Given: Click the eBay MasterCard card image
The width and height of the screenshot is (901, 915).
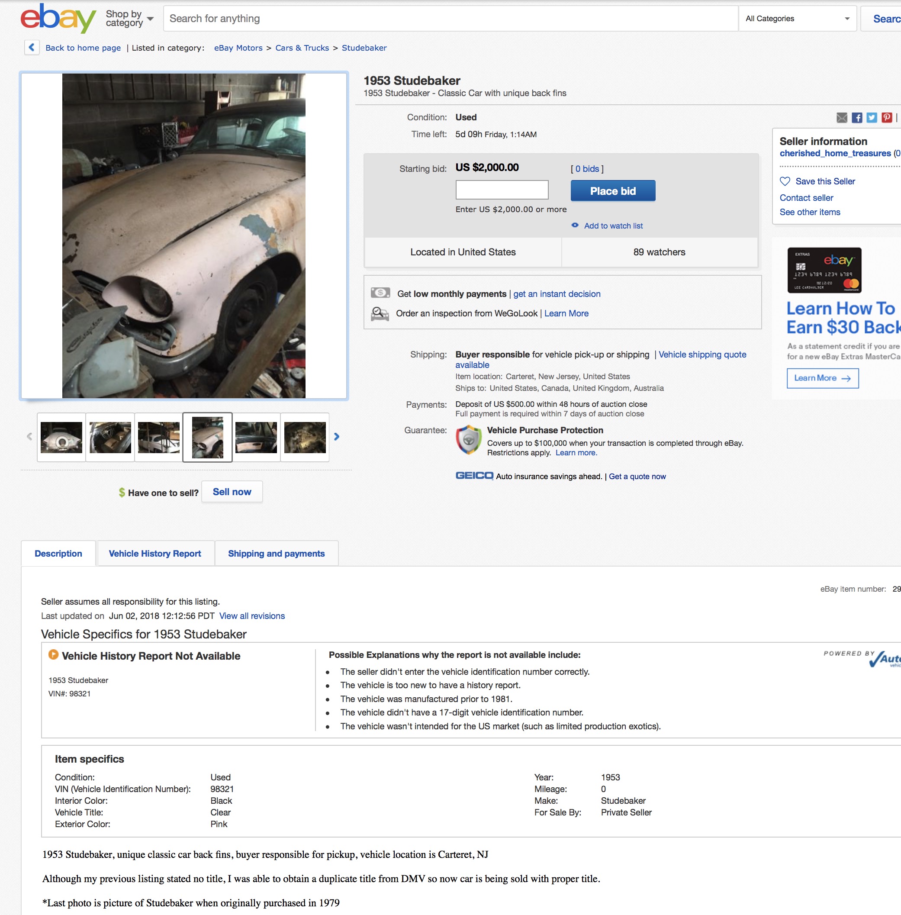Looking at the screenshot, I should click(x=824, y=270).
